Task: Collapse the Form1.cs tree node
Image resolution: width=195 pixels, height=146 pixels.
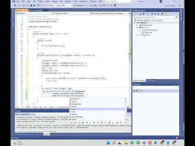Action: point(137,28)
